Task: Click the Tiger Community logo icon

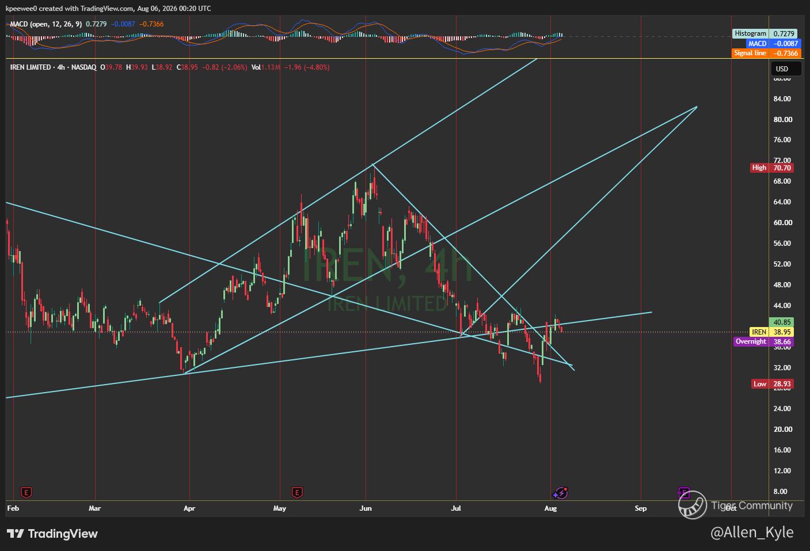Action: click(x=692, y=505)
